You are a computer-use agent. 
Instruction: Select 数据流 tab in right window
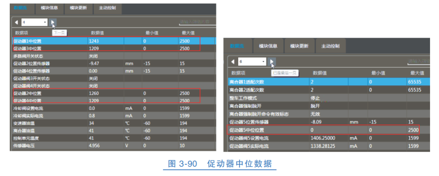[x=237, y=46]
